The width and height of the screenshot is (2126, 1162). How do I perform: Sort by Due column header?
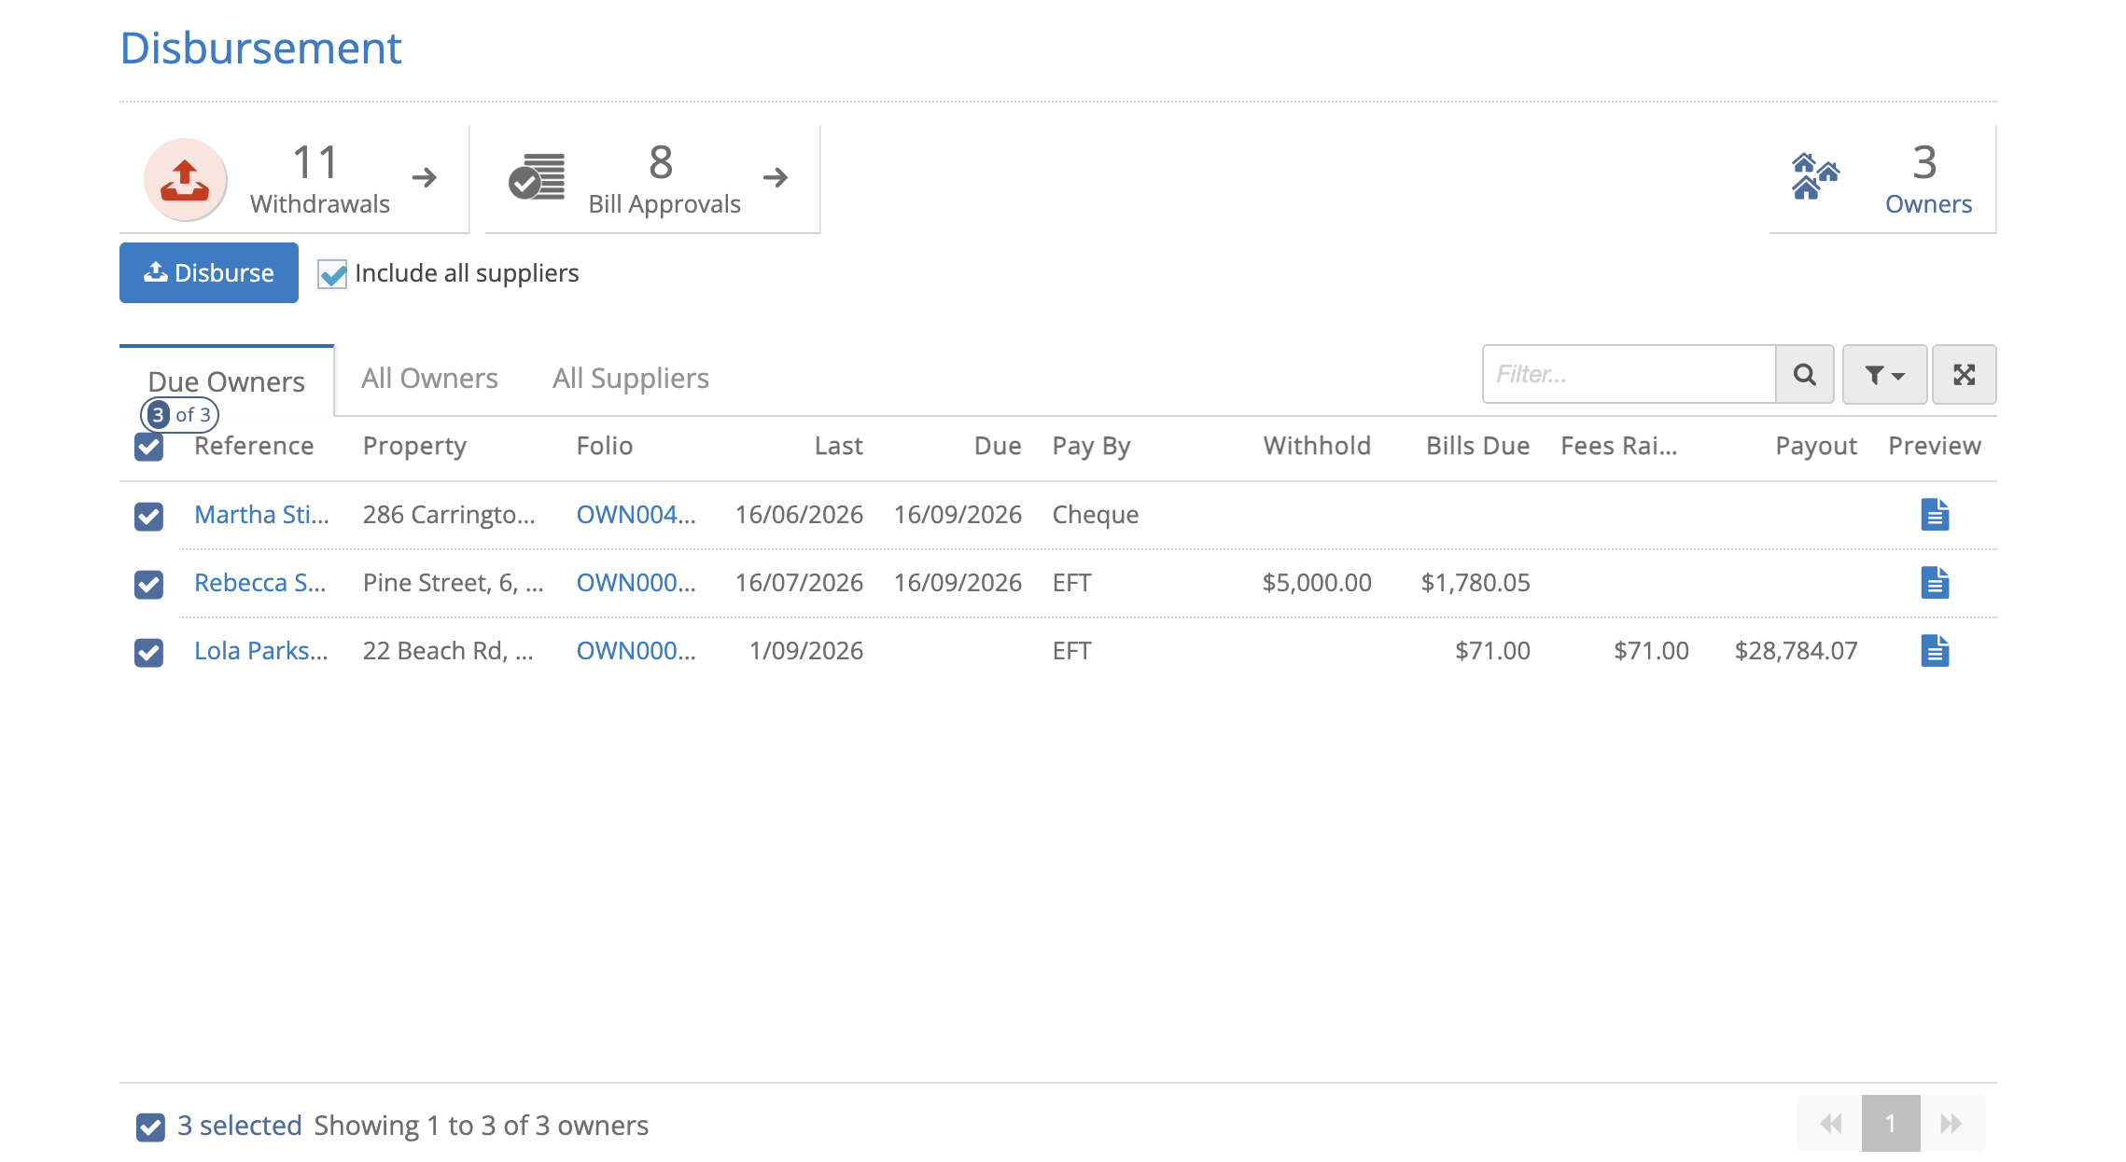pos(998,446)
